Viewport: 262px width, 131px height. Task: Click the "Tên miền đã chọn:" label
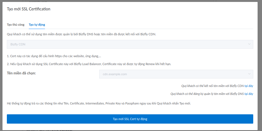(21, 73)
